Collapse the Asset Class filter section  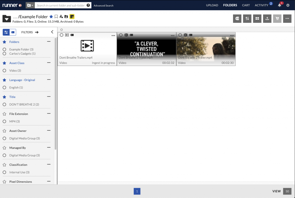pyautogui.click(x=49, y=63)
